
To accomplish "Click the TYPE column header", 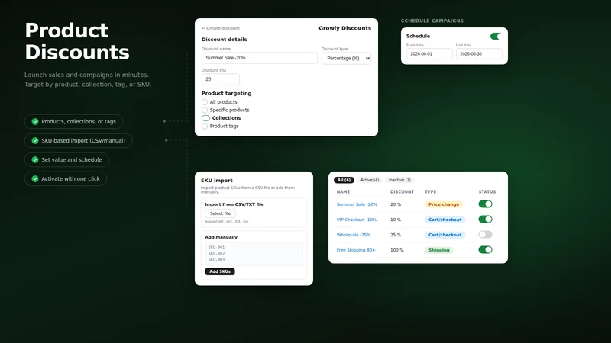I will [430, 192].
